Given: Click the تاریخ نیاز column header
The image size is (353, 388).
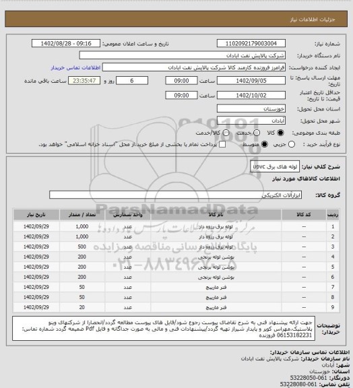Looking at the screenshot, I should (36, 214).
